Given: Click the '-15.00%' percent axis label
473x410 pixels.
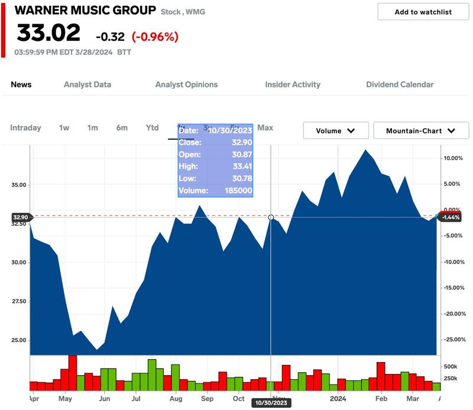Looking at the screenshot, I should point(454,288).
